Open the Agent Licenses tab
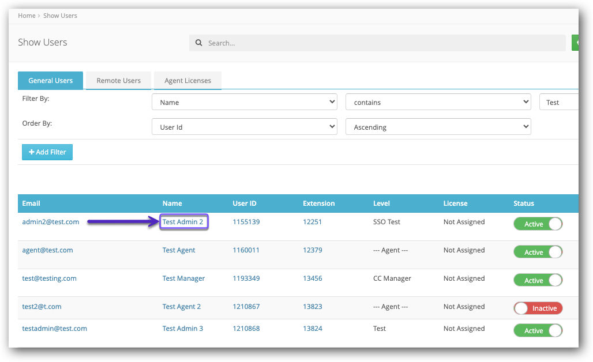The width and height of the screenshot is (593, 362). click(187, 81)
